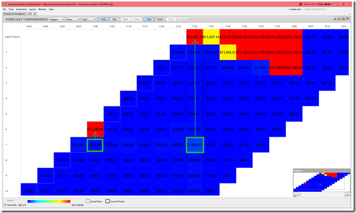Close the Forecast Convergence tab
Viewport: 356px width, 213px height.
pos(31,14)
